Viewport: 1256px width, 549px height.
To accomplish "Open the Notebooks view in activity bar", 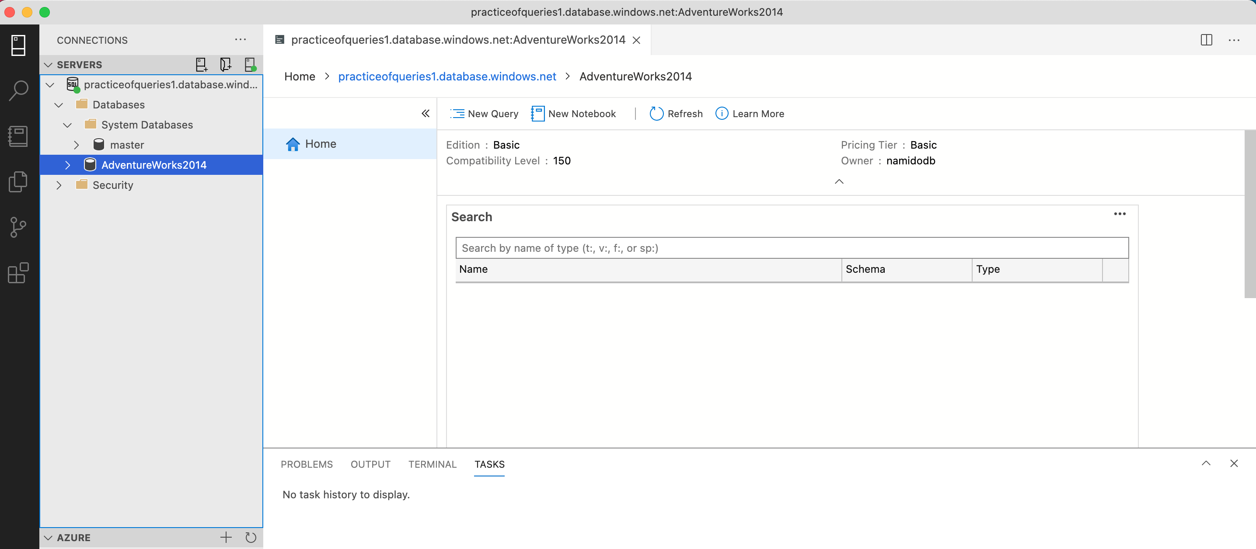I will [x=18, y=136].
